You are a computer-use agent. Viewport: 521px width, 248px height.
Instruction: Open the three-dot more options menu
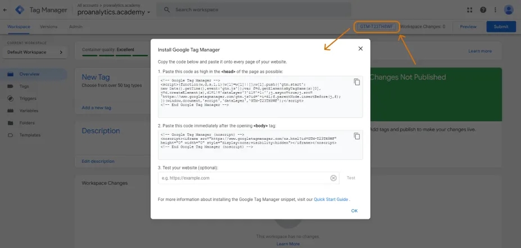tap(496, 10)
